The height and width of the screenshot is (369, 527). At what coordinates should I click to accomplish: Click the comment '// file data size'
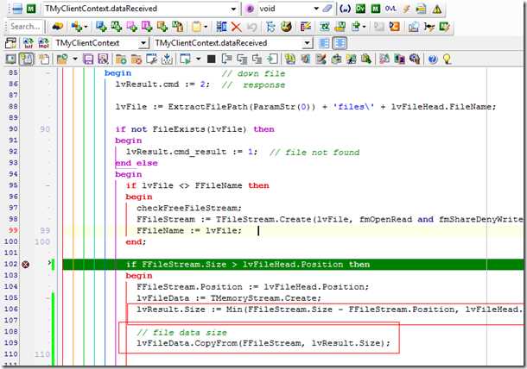(181, 333)
